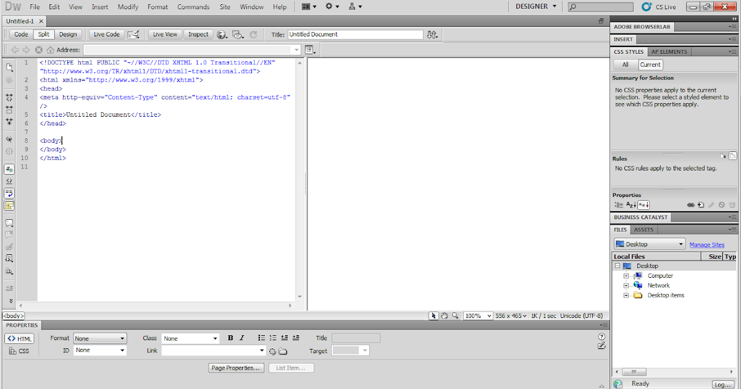Select the Hand tool in status bar

[445, 316]
